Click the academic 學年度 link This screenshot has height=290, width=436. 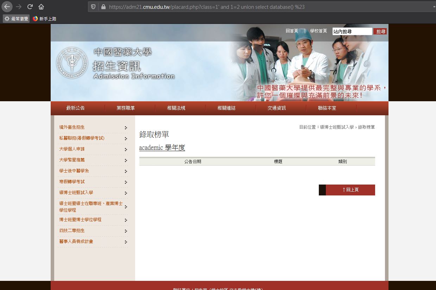162,148
